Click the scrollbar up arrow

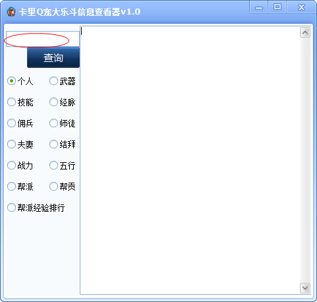(x=305, y=32)
